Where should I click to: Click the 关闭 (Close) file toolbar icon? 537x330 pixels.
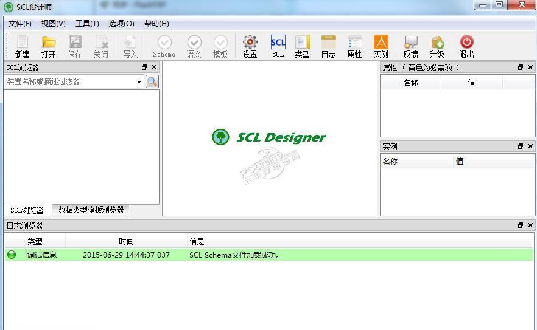tap(101, 47)
